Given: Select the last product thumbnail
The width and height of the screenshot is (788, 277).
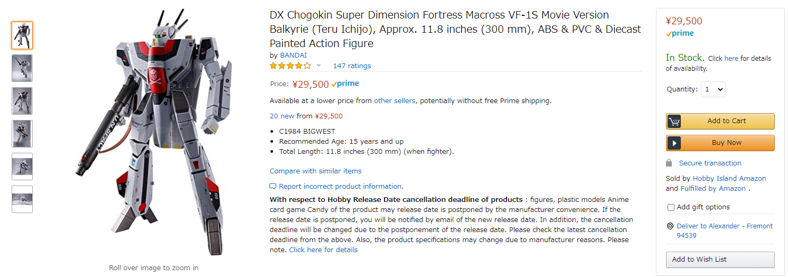Looking at the screenshot, I should coord(22,199).
